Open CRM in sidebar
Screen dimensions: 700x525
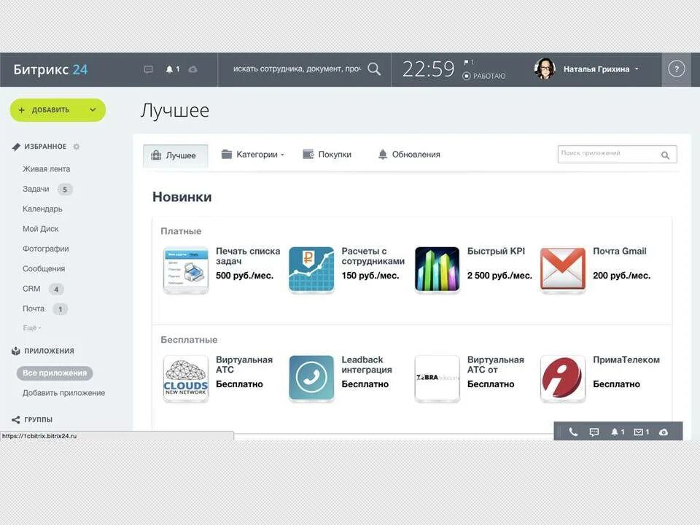[x=31, y=289]
